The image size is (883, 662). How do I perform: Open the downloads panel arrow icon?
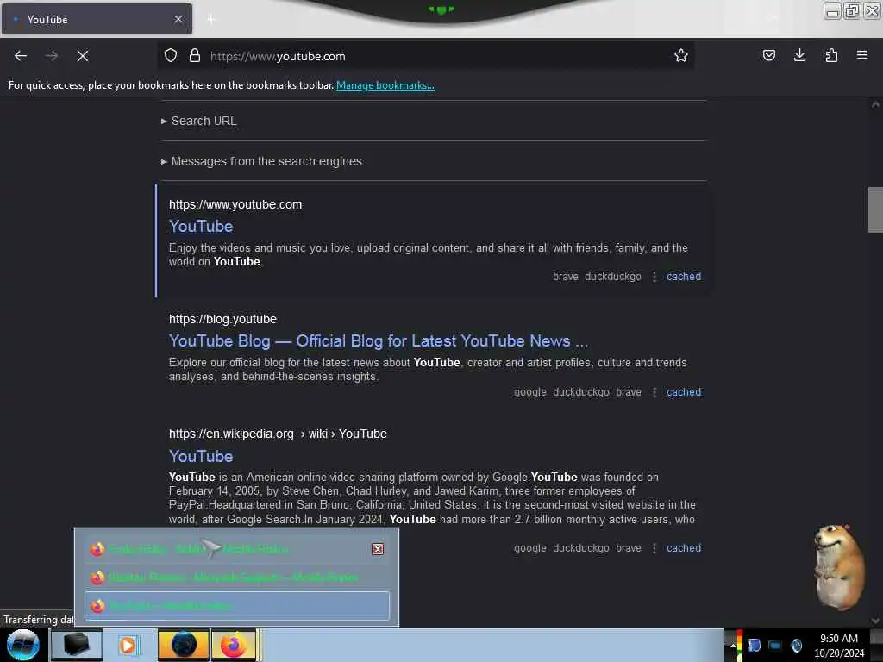click(x=799, y=55)
